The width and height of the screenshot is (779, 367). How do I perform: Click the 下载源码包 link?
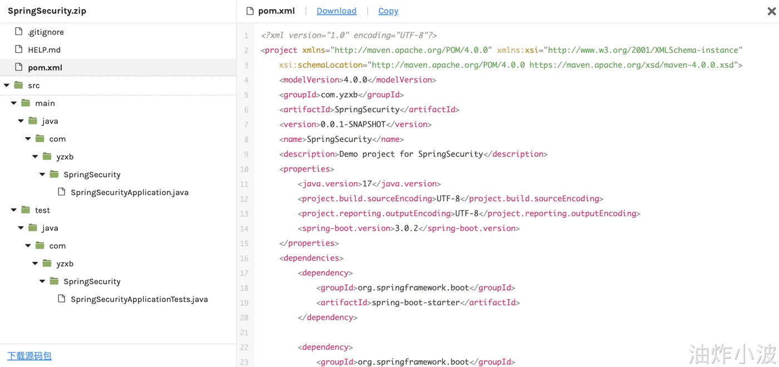(29, 356)
